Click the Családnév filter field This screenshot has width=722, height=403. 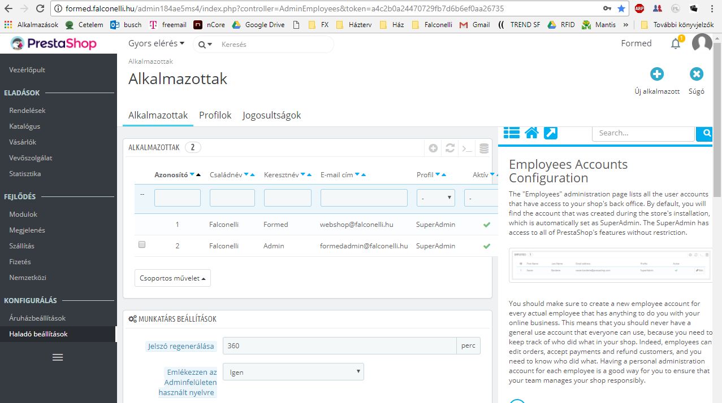coord(232,198)
